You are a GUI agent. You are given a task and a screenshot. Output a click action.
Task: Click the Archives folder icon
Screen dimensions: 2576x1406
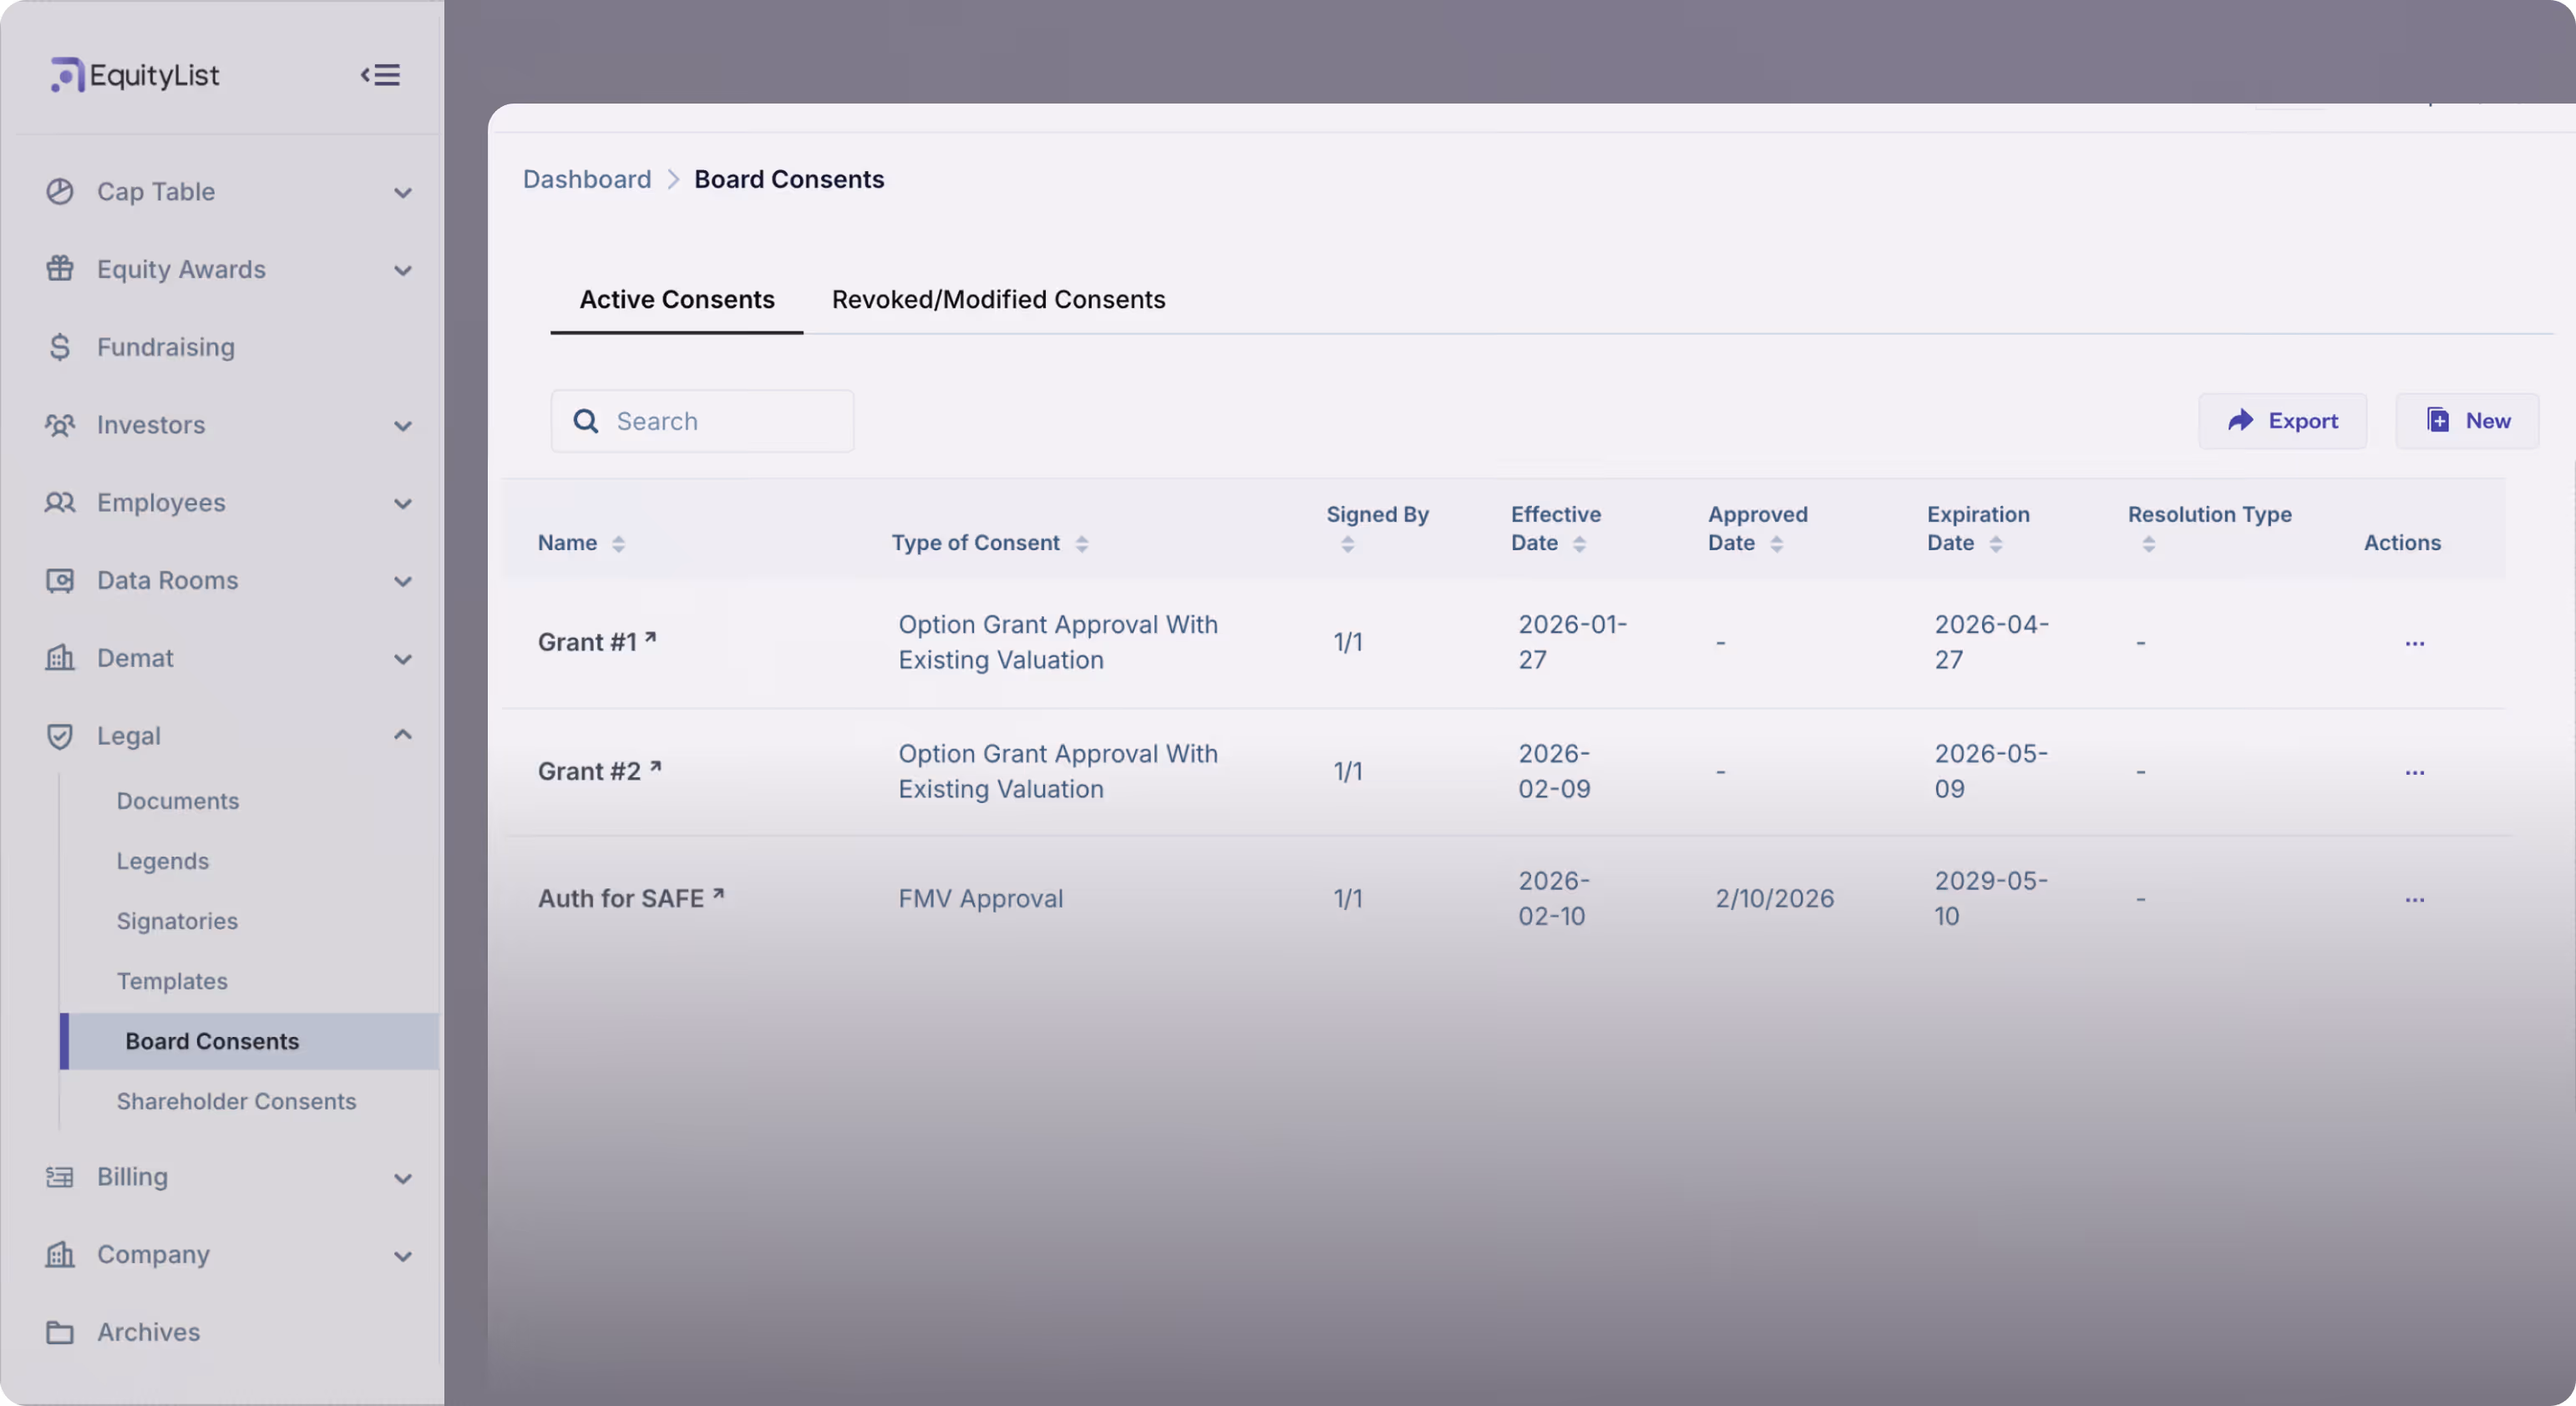click(59, 1332)
